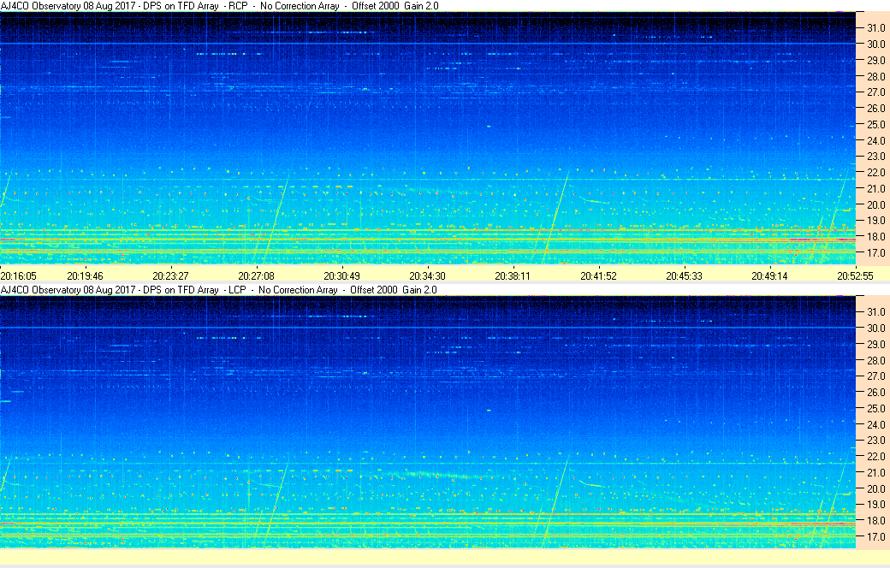Viewport: 890px width, 568px height.
Task: Click the 20:49:14 time axis label
Action: pyautogui.click(x=769, y=275)
